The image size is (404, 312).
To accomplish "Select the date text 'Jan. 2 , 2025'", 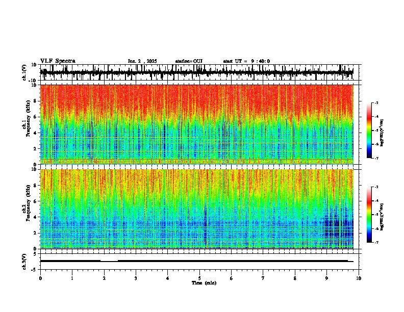I will click(x=142, y=61).
